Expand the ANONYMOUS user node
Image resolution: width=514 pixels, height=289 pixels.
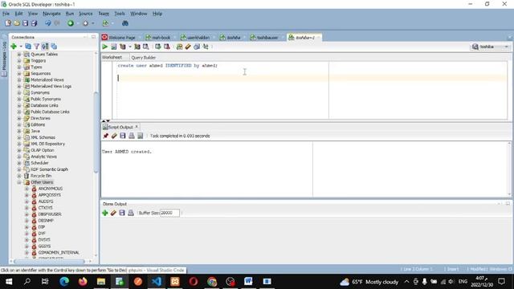coord(27,189)
